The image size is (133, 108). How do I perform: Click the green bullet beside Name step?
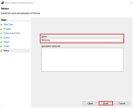[x=1, y=51]
